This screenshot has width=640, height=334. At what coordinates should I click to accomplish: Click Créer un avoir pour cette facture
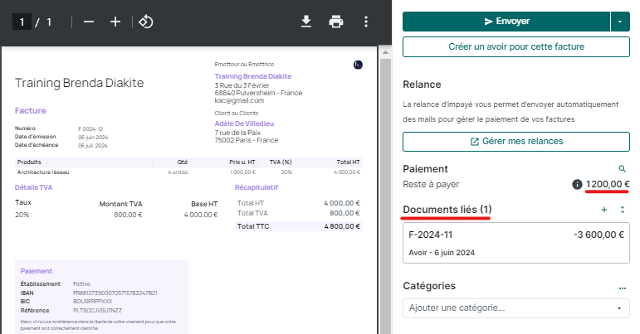(x=515, y=48)
